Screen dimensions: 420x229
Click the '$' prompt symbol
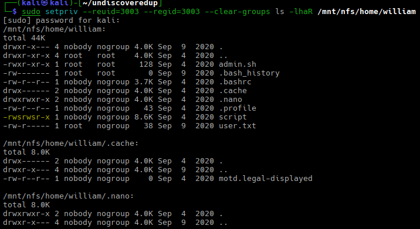pos(15,12)
